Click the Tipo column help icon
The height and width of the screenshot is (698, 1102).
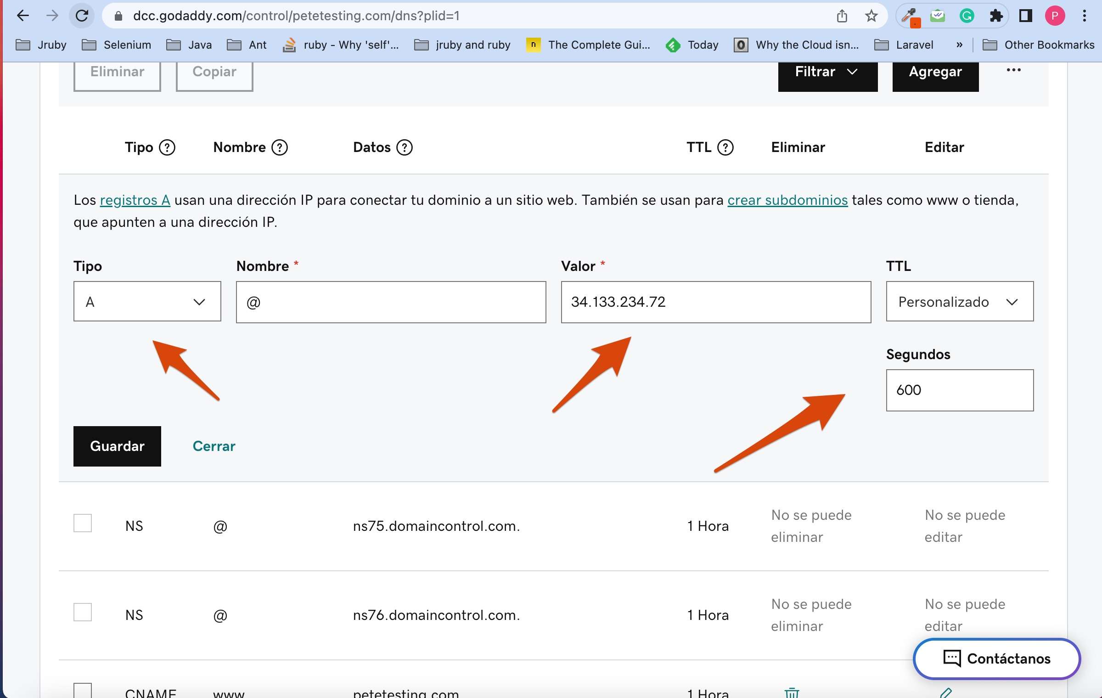coord(167,147)
